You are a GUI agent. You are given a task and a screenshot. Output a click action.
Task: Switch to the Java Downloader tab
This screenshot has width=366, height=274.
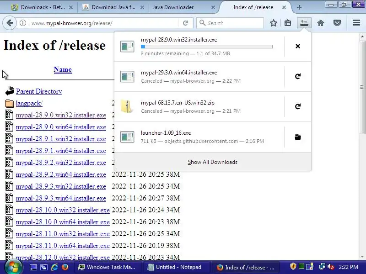pyautogui.click(x=173, y=7)
